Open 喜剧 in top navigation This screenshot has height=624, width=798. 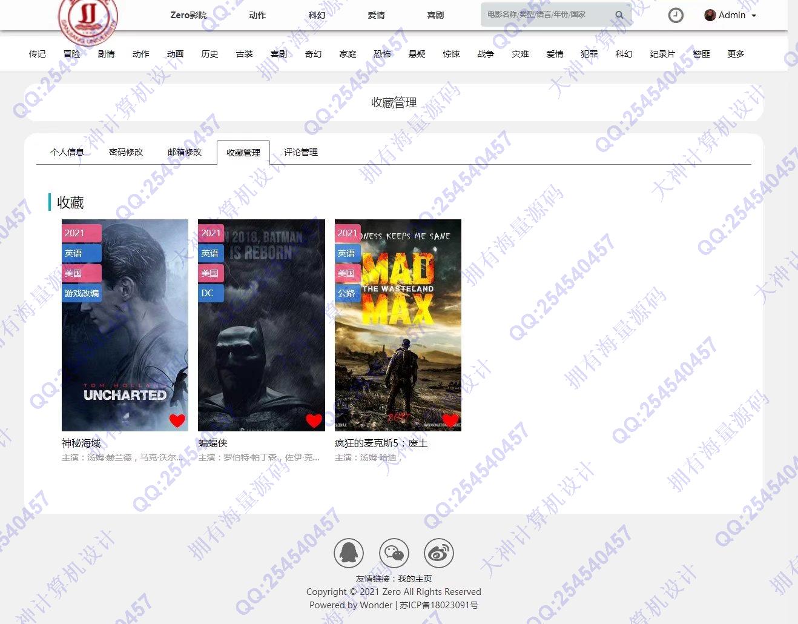pos(435,15)
